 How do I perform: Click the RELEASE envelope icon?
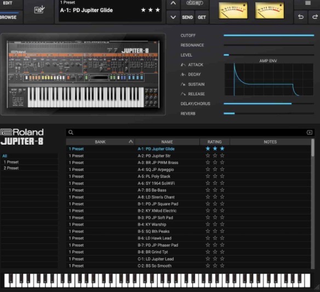click(x=183, y=94)
